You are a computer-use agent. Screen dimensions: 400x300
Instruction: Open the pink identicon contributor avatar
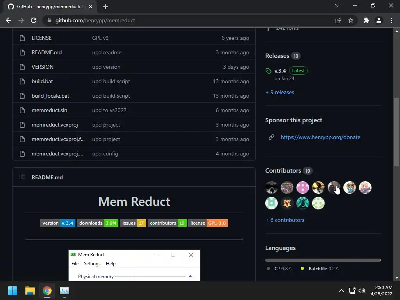[x=303, y=187]
